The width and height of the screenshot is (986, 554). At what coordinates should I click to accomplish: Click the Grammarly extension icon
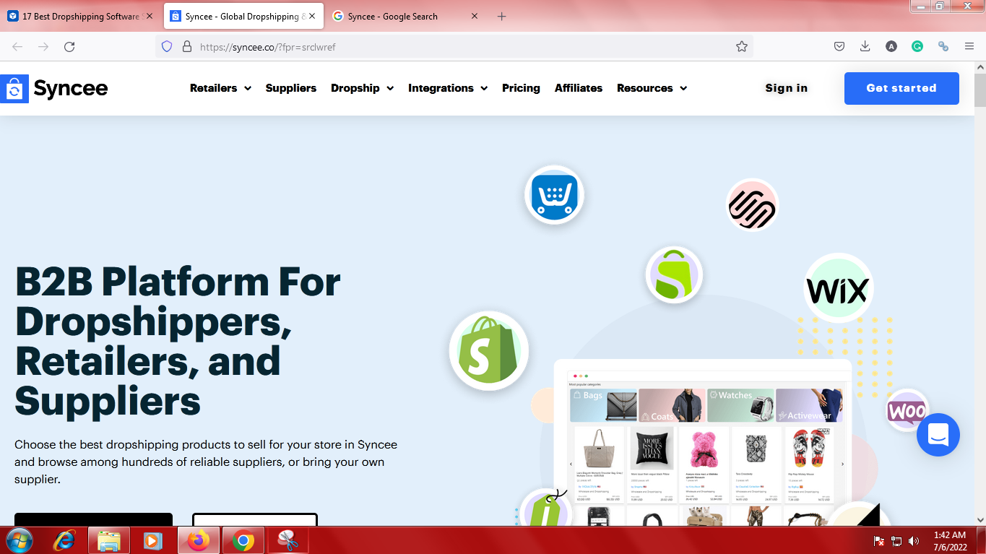click(x=917, y=47)
